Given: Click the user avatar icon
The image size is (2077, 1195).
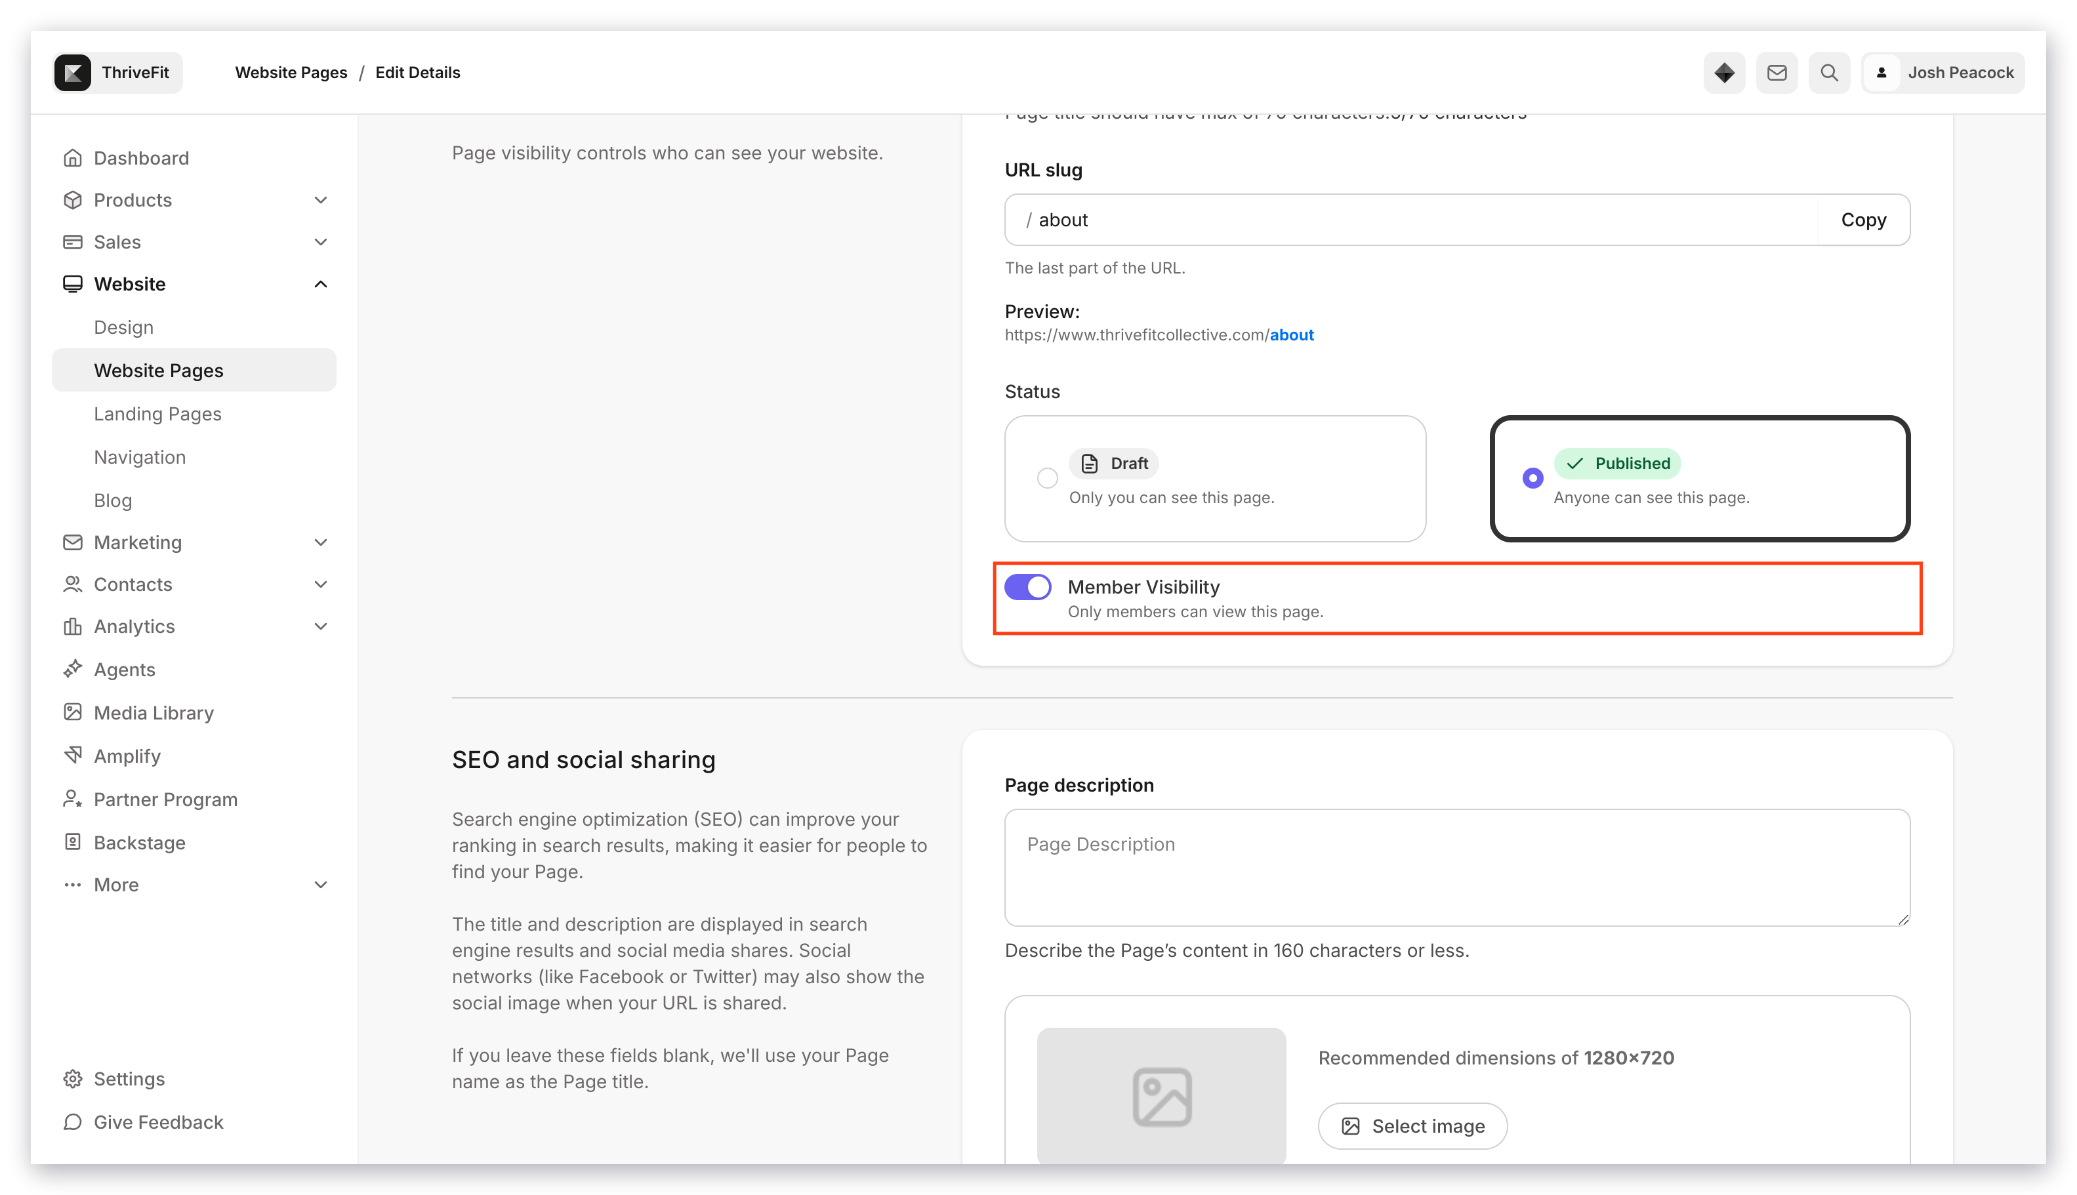Looking at the screenshot, I should click(1881, 72).
